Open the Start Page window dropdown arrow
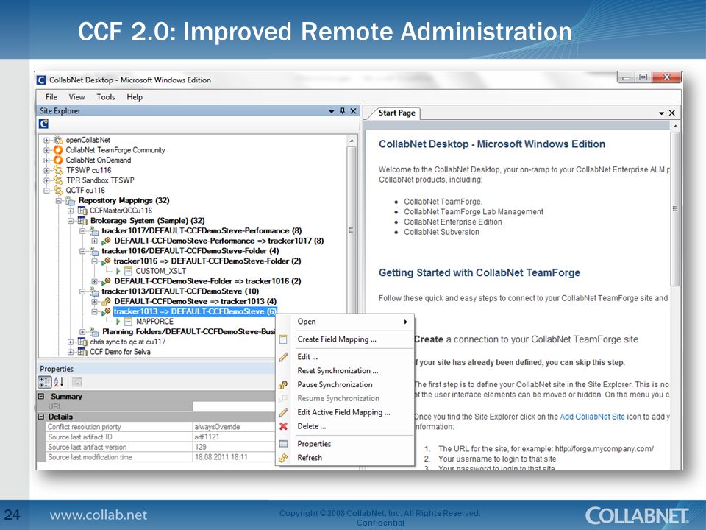The width and height of the screenshot is (706, 530). click(x=661, y=113)
